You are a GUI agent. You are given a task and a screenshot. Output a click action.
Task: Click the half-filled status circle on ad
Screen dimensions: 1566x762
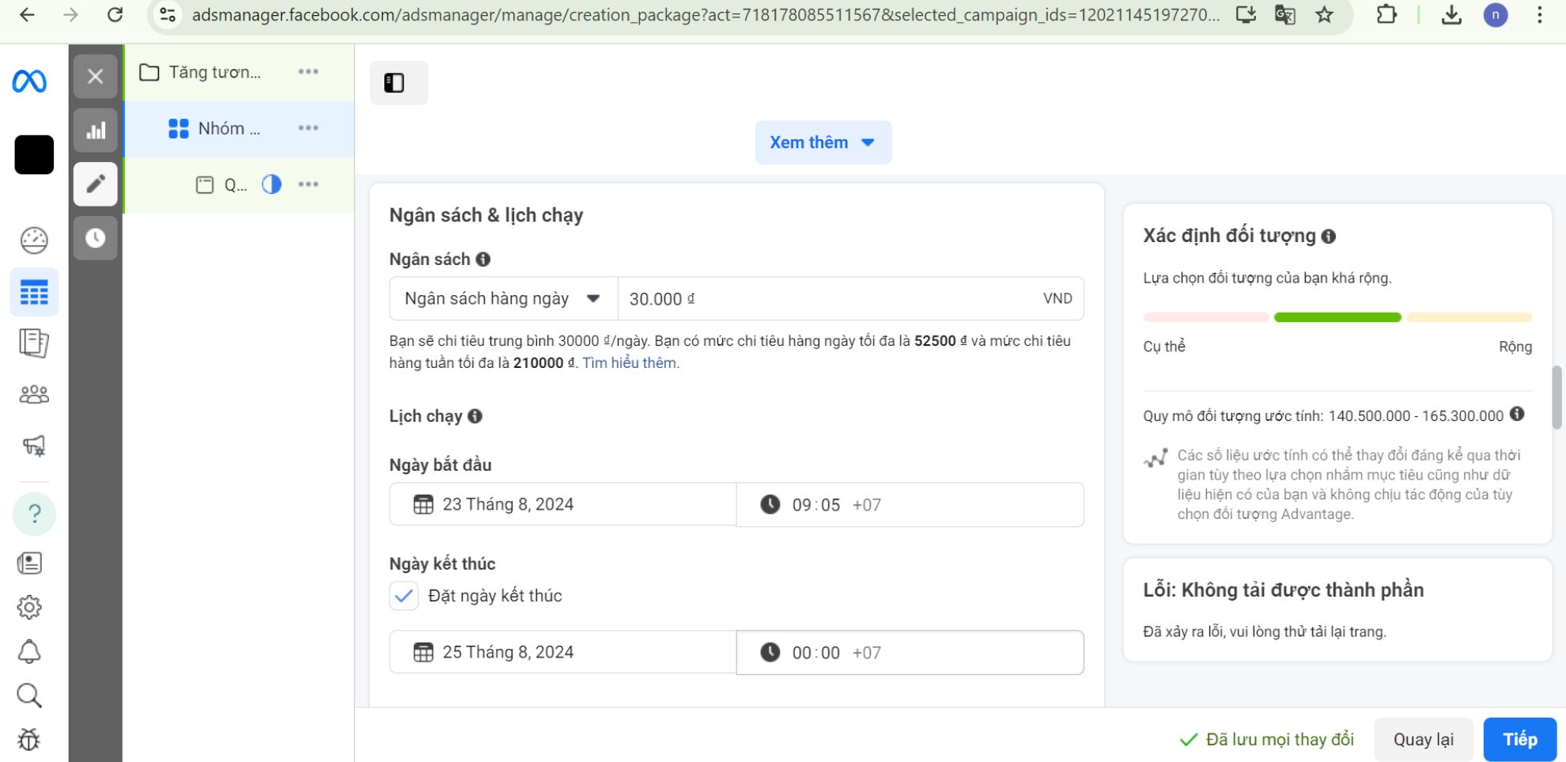pos(271,184)
